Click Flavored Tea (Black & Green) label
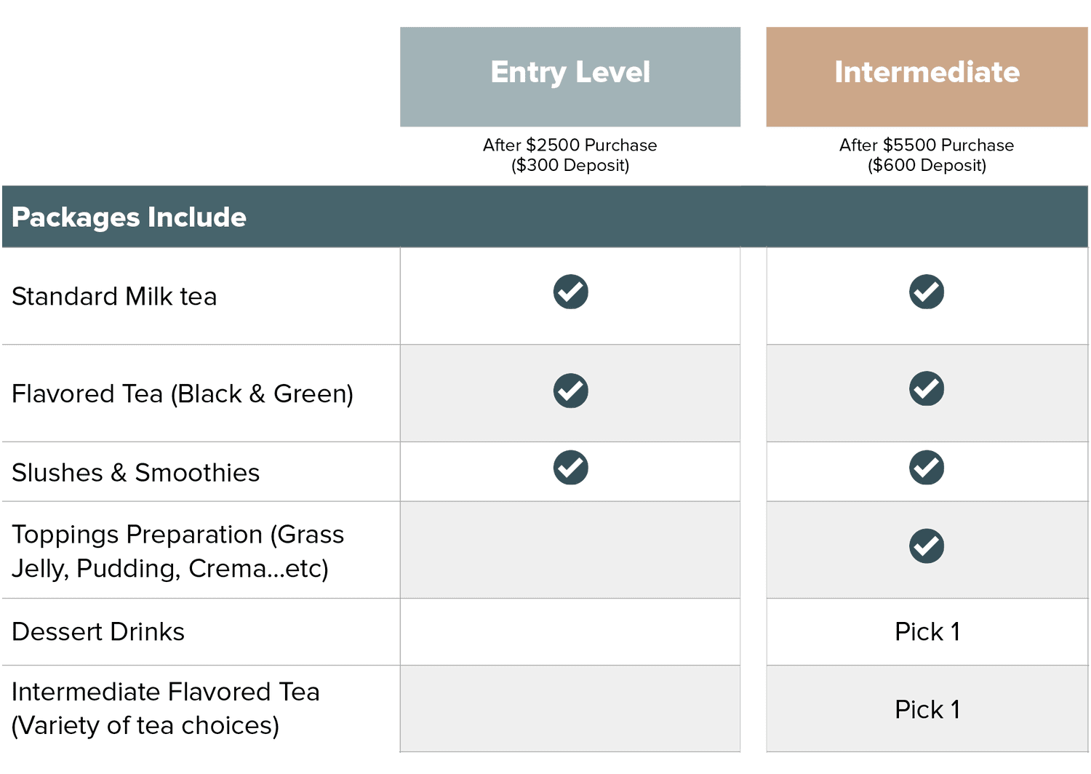 [x=183, y=394]
